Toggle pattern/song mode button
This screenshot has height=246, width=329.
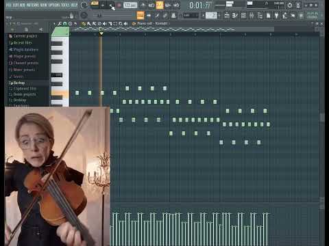[95, 5]
